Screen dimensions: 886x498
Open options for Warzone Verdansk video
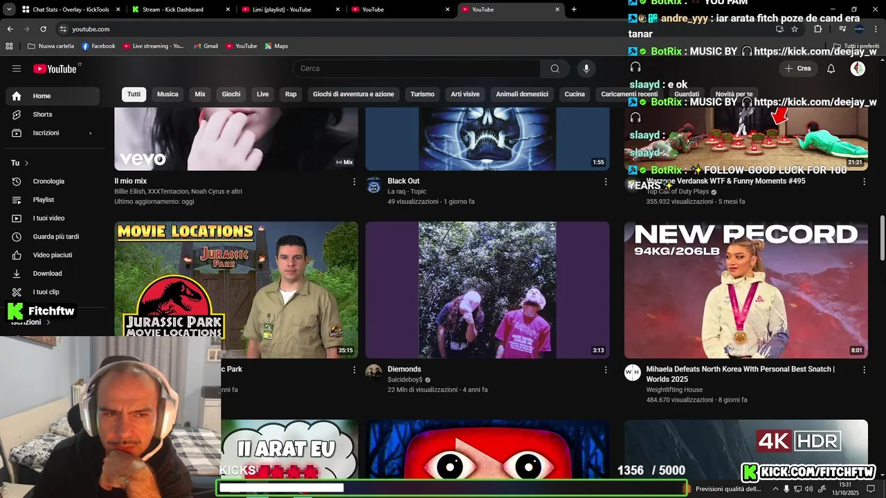(864, 182)
